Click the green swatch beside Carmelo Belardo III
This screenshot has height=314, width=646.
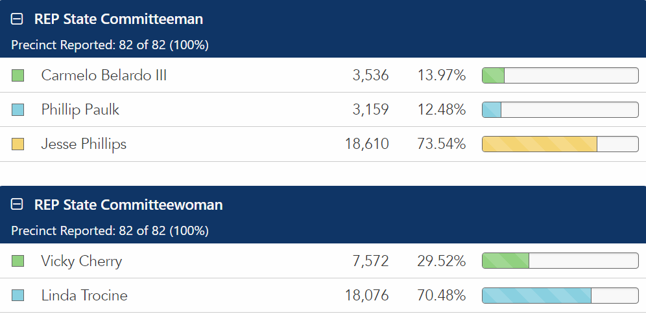click(18, 76)
